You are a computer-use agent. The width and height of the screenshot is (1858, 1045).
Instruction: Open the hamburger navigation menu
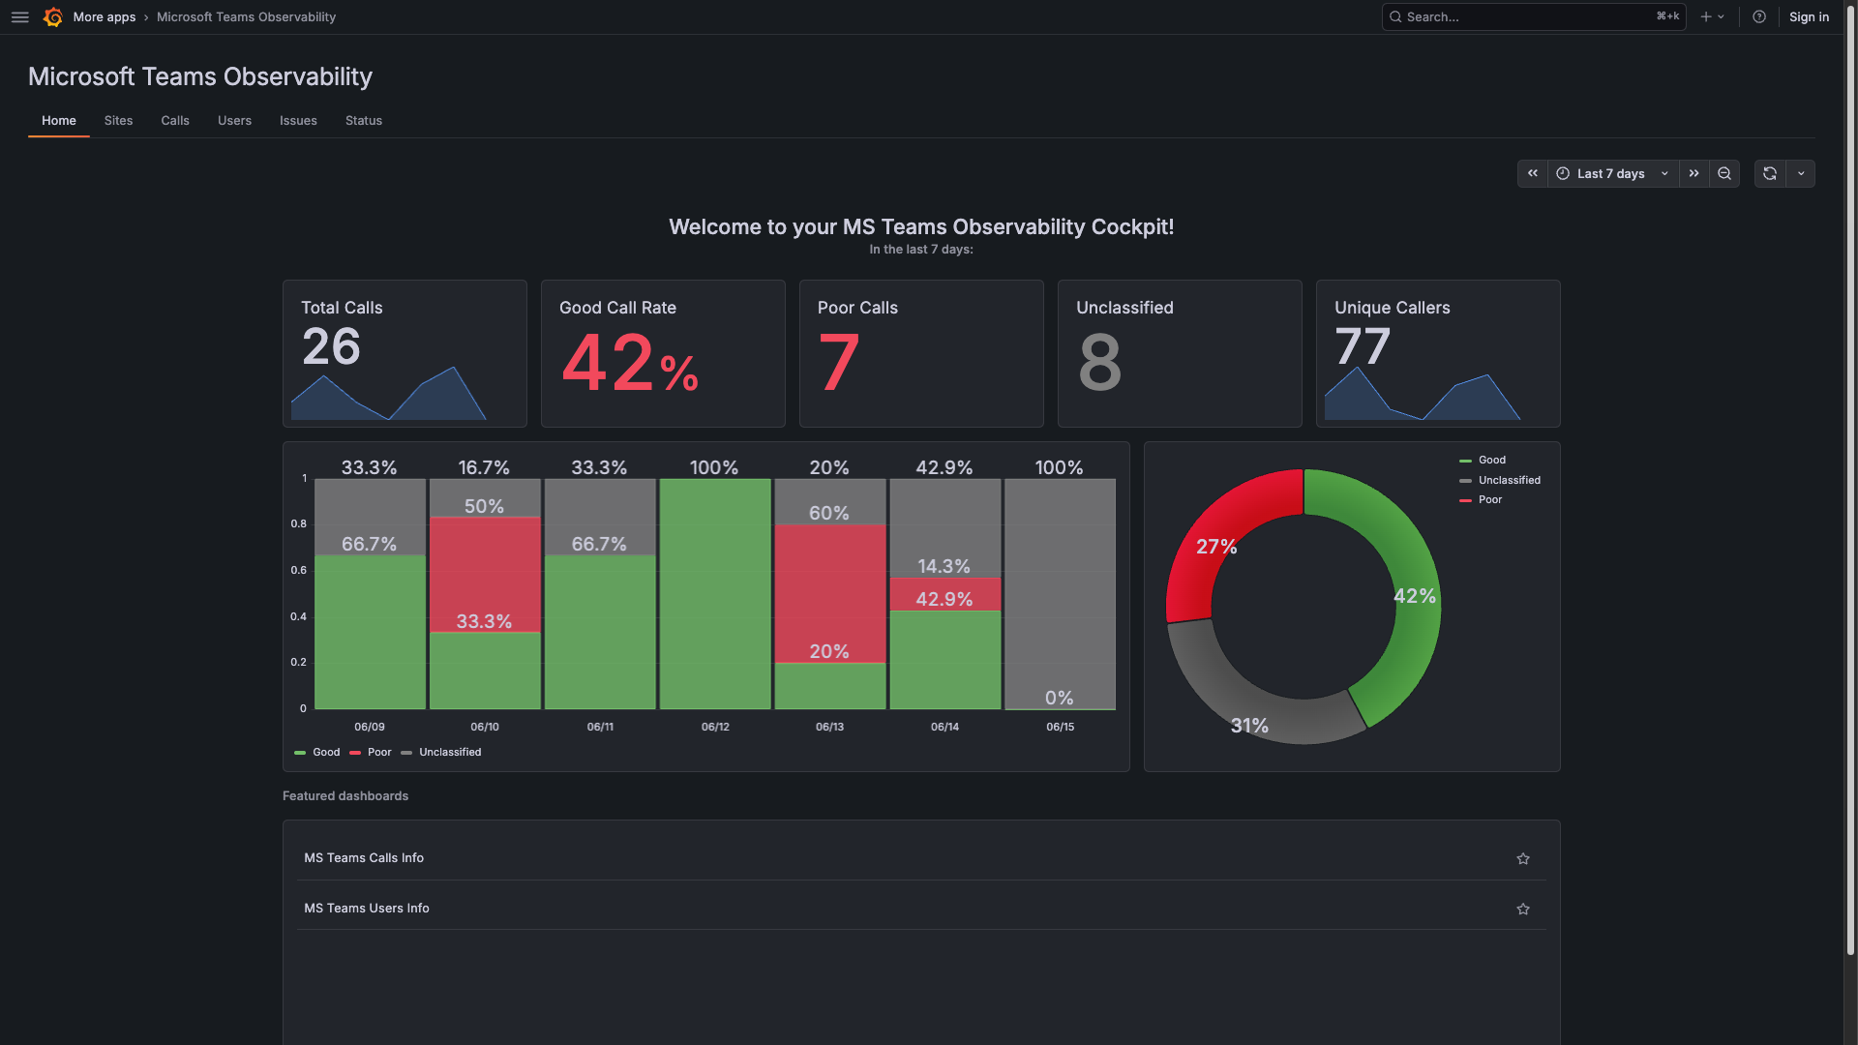19,17
